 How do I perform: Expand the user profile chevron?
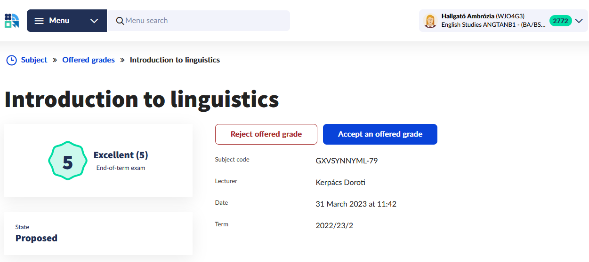click(x=579, y=21)
